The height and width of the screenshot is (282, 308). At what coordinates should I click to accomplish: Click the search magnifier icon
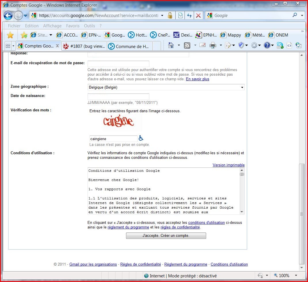pyautogui.click(x=295, y=15)
